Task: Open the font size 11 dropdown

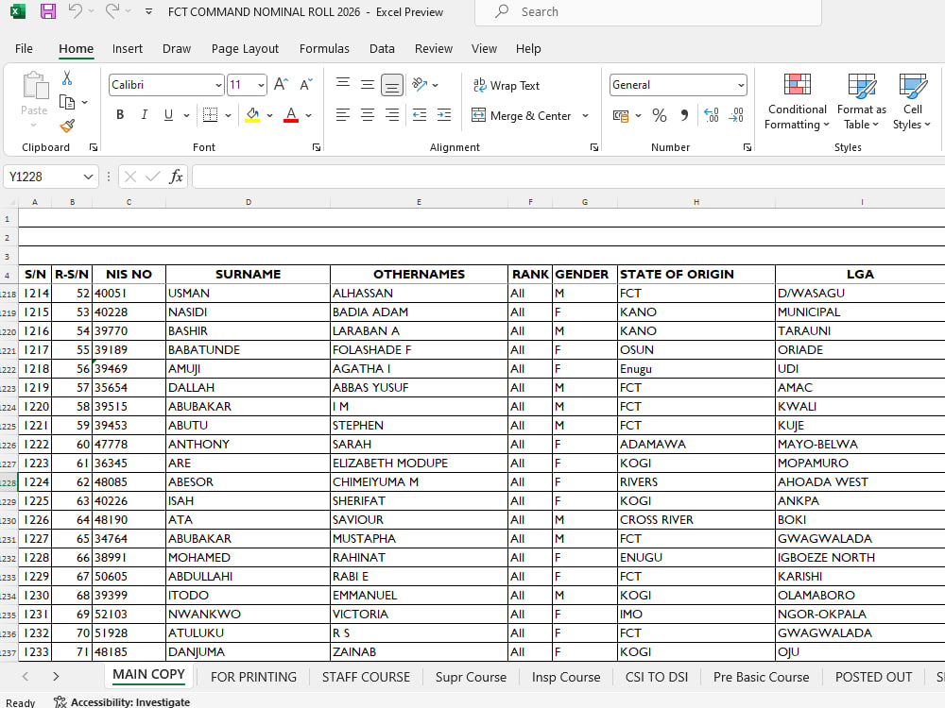Action: [261, 85]
